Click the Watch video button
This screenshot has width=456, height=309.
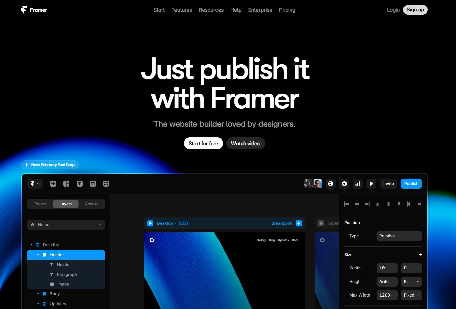point(246,143)
